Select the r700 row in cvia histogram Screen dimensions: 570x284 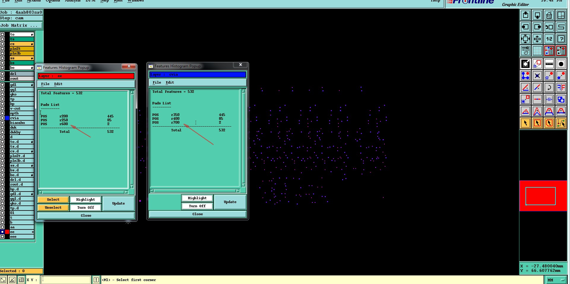[x=189, y=122]
